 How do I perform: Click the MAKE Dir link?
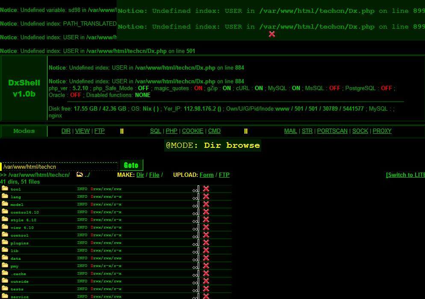tap(140, 175)
